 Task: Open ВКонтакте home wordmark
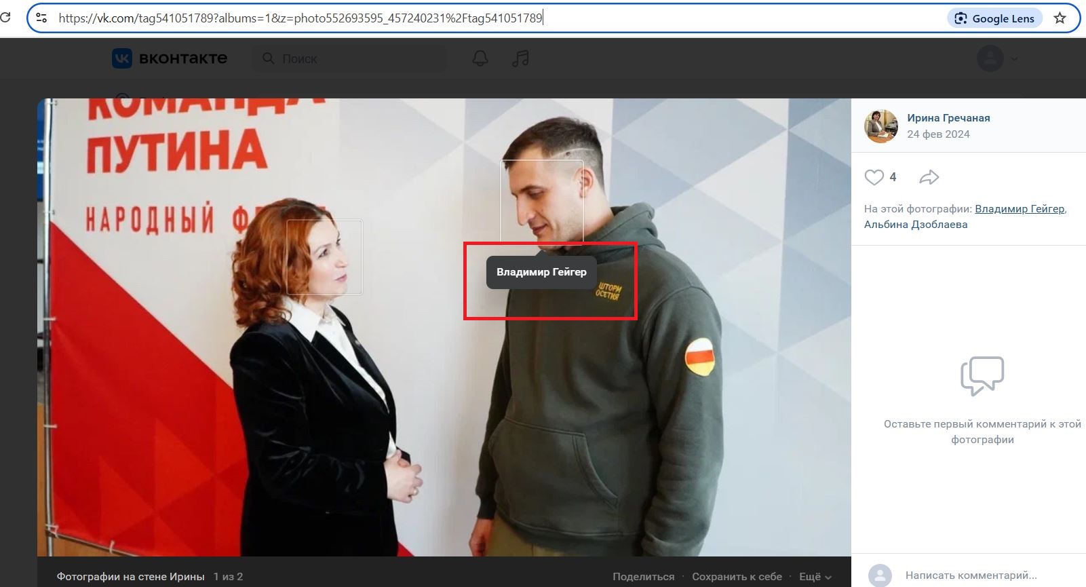[183, 58]
